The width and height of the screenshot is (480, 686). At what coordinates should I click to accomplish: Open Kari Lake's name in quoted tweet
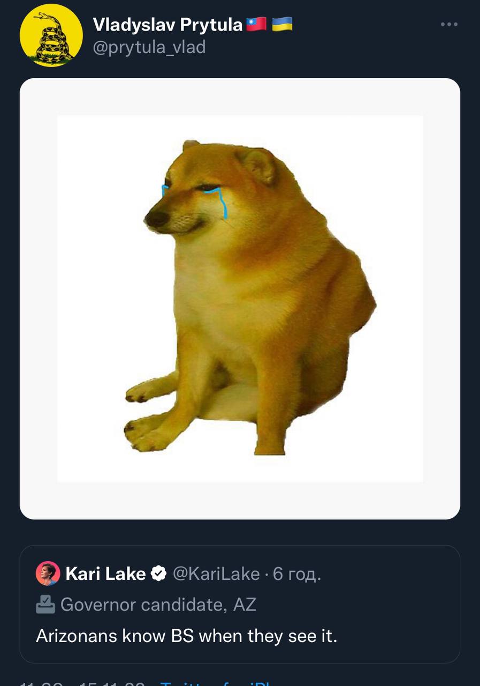(x=105, y=574)
